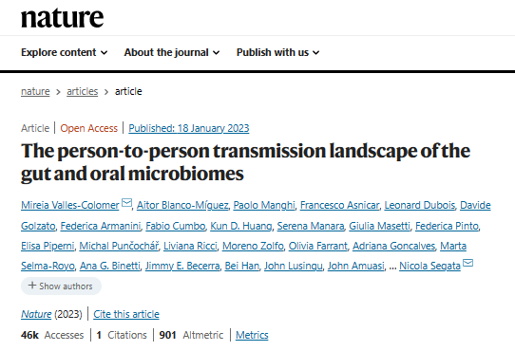Open author Aitor Blanco-Míguez profile

[182, 205]
